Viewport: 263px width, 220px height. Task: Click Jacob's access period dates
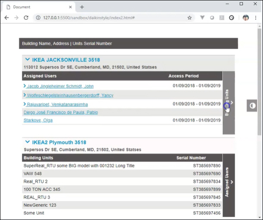pyautogui.click(x=197, y=86)
